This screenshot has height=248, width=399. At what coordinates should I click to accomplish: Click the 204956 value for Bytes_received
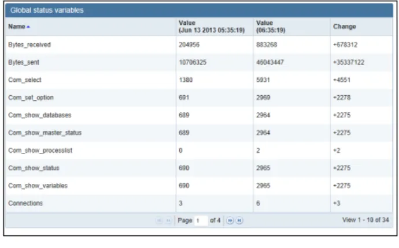coord(189,45)
